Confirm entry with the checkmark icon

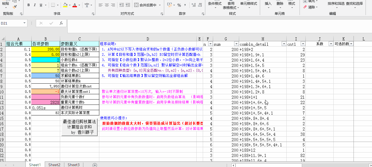coord(51,23)
